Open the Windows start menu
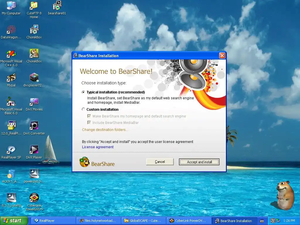The width and height of the screenshot is (300, 225). click(x=14, y=221)
